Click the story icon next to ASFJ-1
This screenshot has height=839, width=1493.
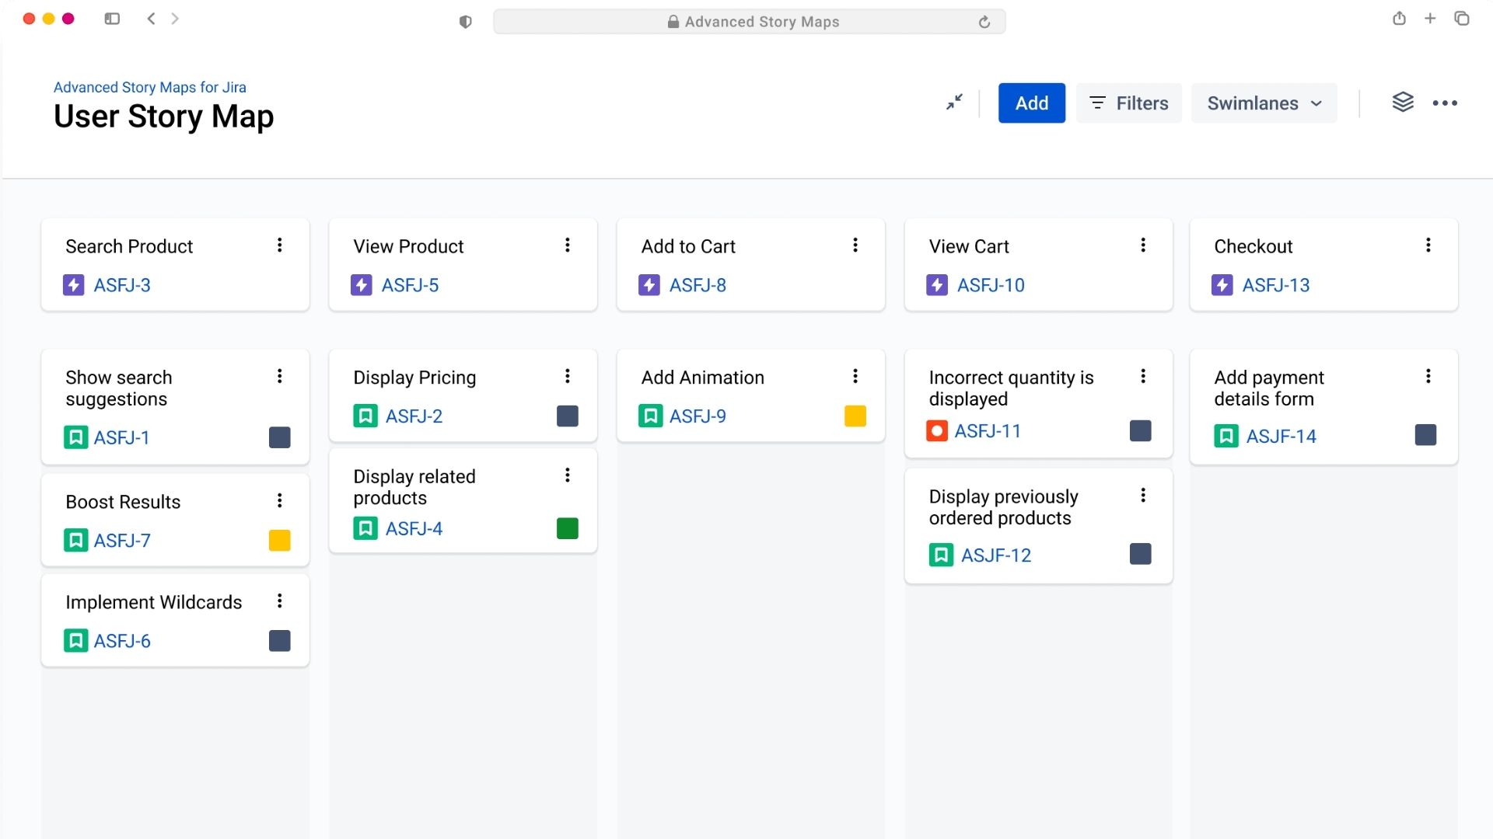(75, 437)
